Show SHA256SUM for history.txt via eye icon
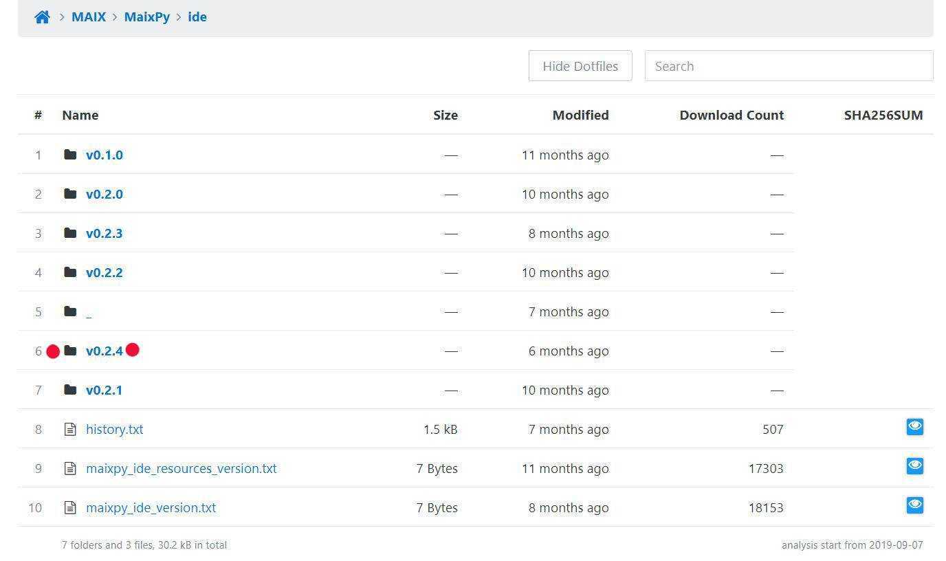This screenshot has width=946, height=561. pyautogui.click(x=914, y=427)
